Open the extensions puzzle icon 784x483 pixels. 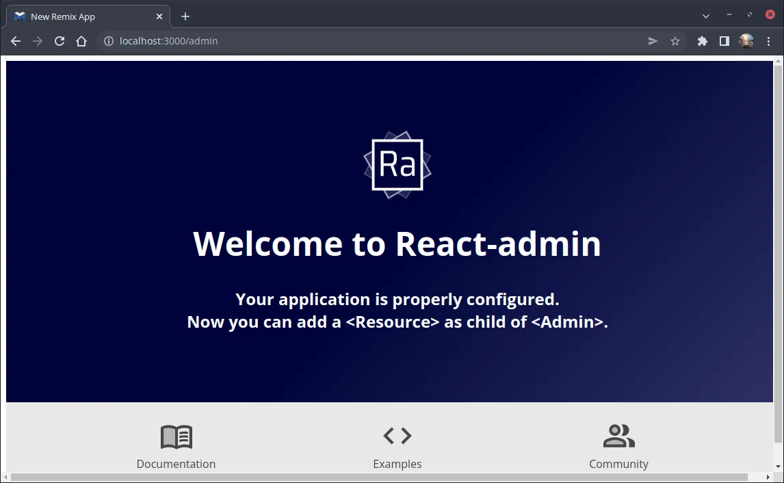tap(702, 41)
